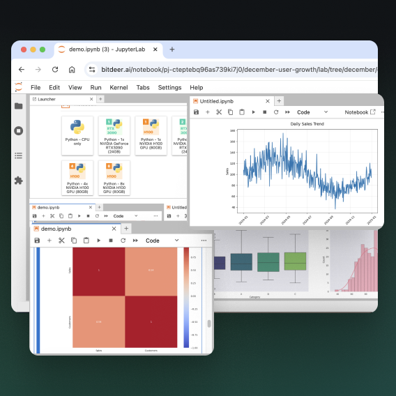
Task: Copy selected cell in Untitled.ipynb
Action: coord(230,112)
